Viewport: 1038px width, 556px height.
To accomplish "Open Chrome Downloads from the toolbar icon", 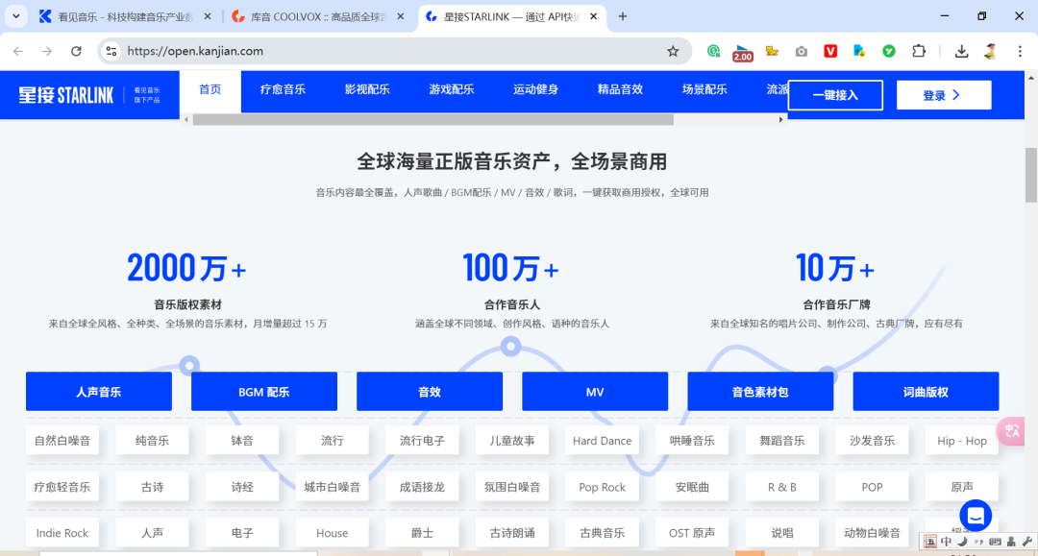I will pyautogui.click(x=961, y=50).
